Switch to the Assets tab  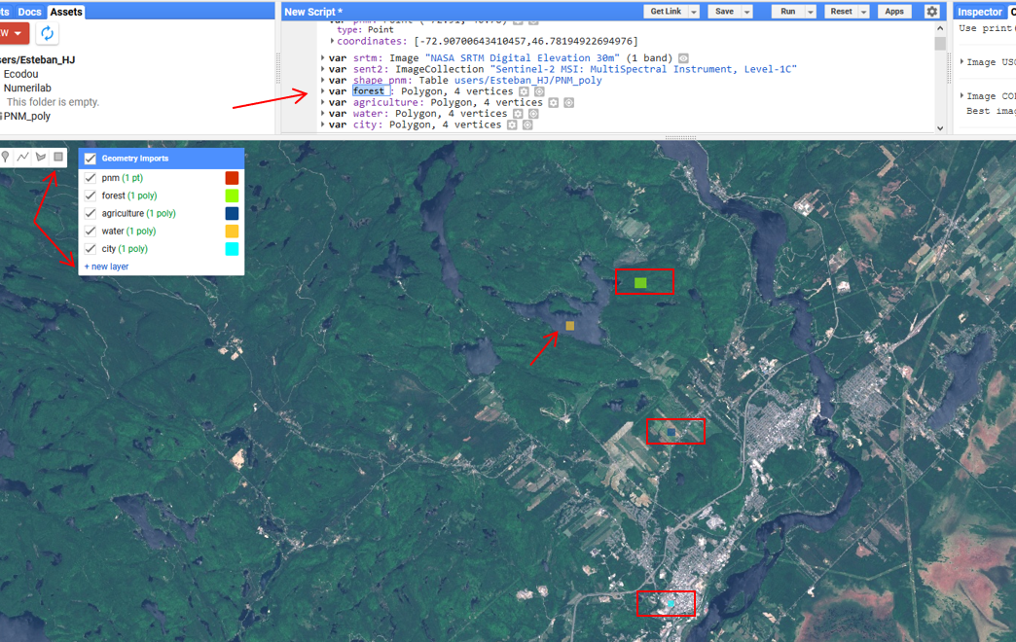click(66, 12)
